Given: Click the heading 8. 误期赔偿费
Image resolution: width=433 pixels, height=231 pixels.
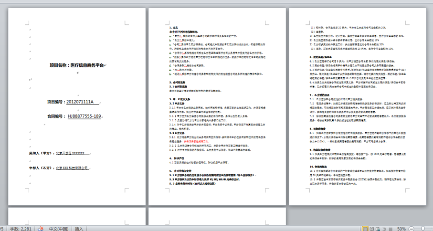Looking at the screenshot, I should click(x=317, y=128).
